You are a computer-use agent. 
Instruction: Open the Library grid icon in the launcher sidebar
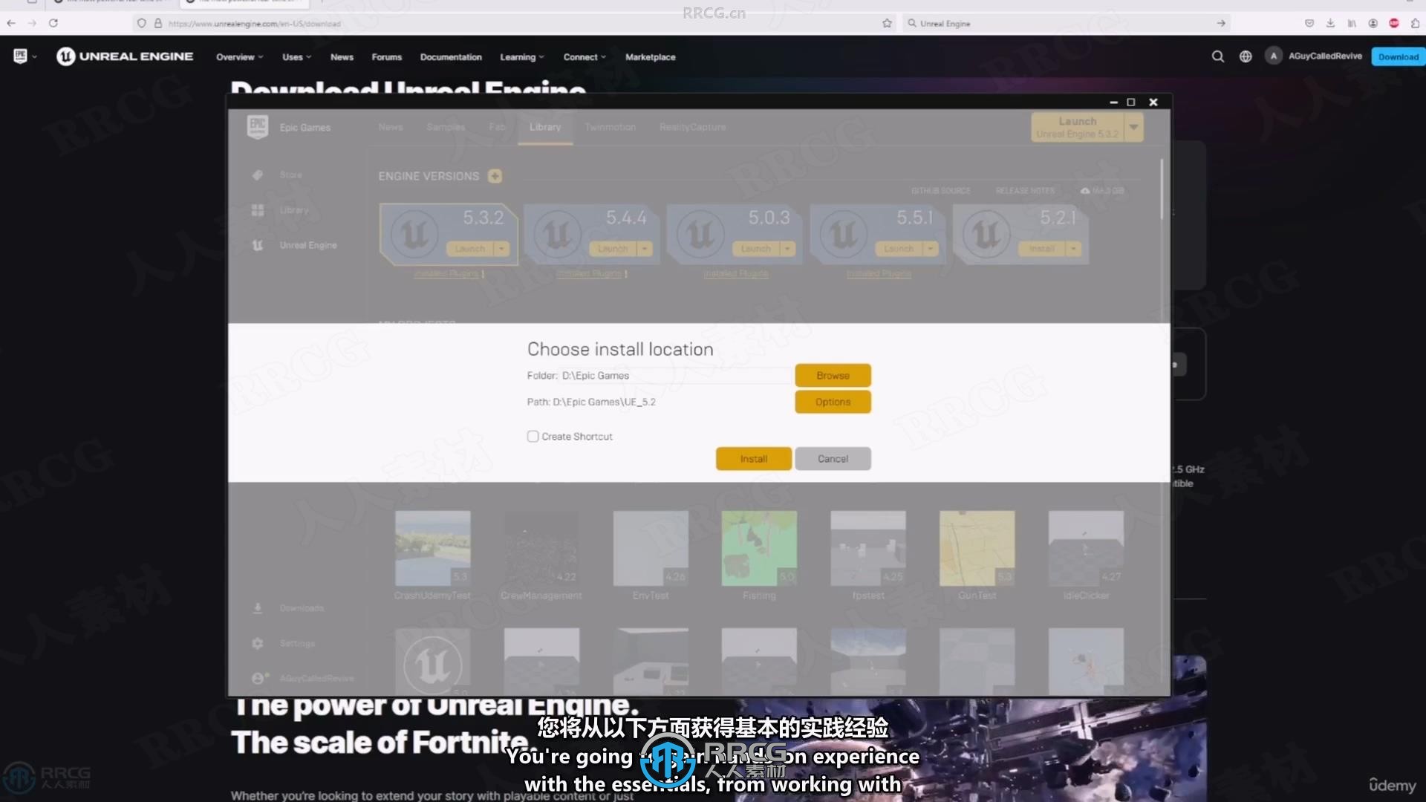[258, 210]
